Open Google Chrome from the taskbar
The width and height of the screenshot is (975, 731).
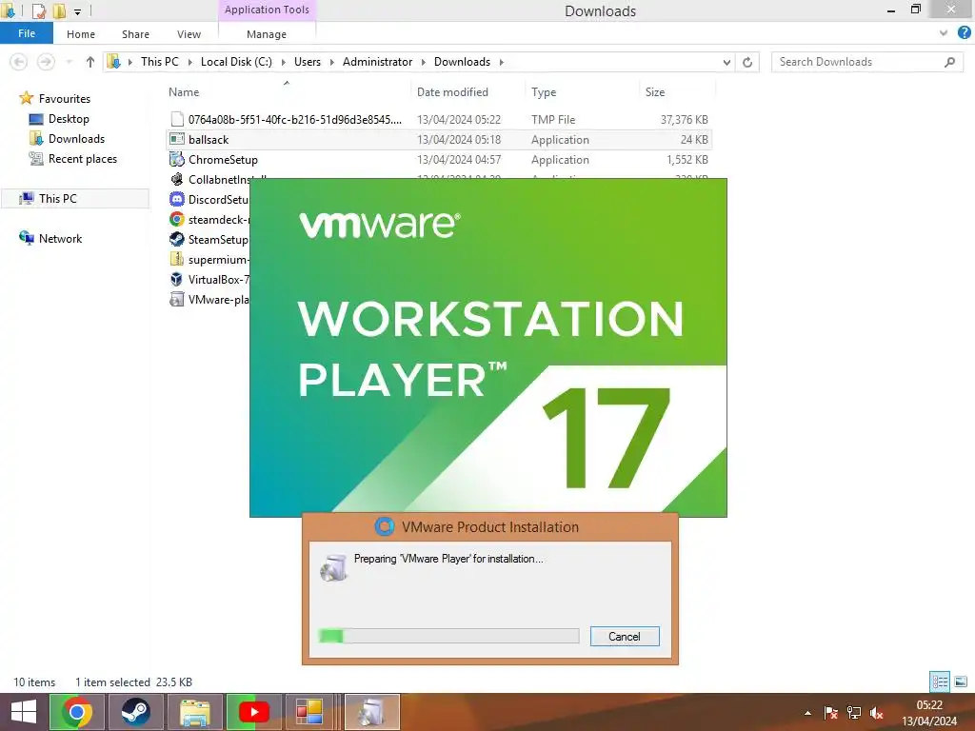click(x=77, y=712)
